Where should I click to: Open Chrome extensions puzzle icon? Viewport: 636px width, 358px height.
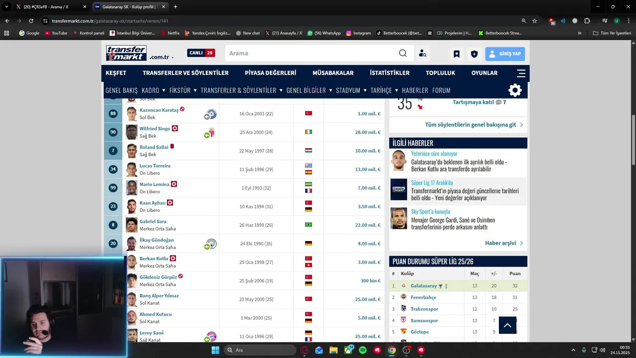(x=587, y=21)
